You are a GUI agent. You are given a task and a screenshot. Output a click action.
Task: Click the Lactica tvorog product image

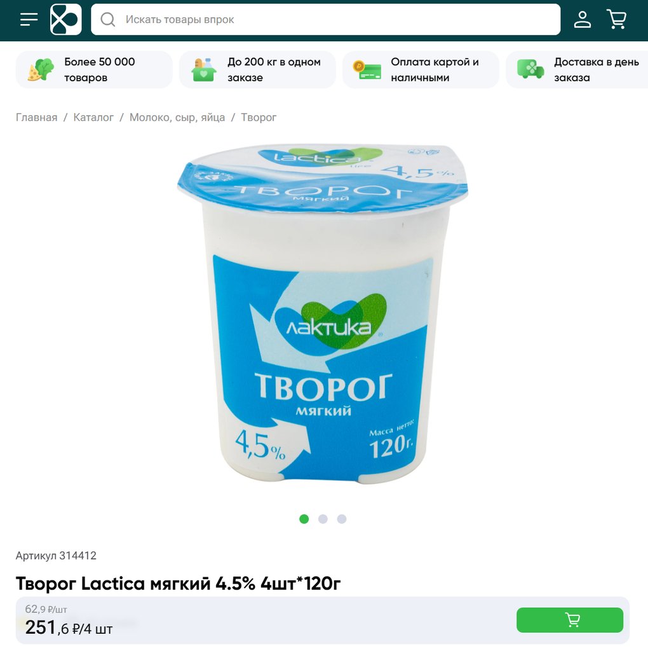[323, 314]
